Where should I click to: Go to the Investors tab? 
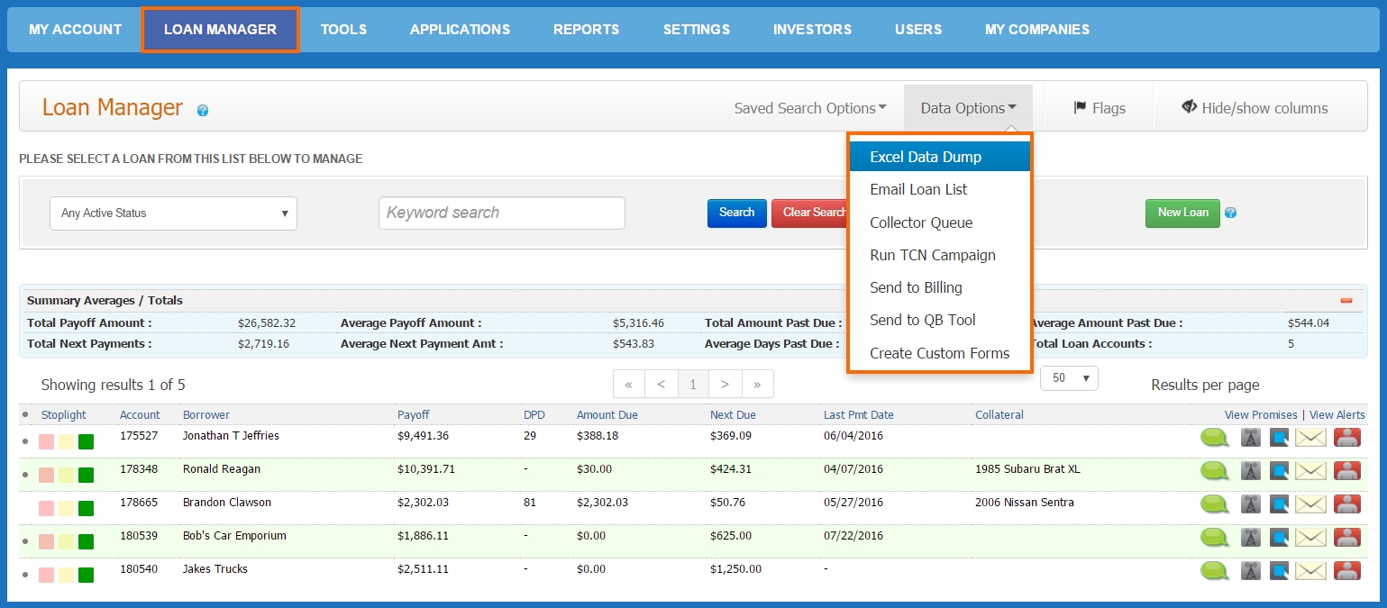tap(812, 30)
